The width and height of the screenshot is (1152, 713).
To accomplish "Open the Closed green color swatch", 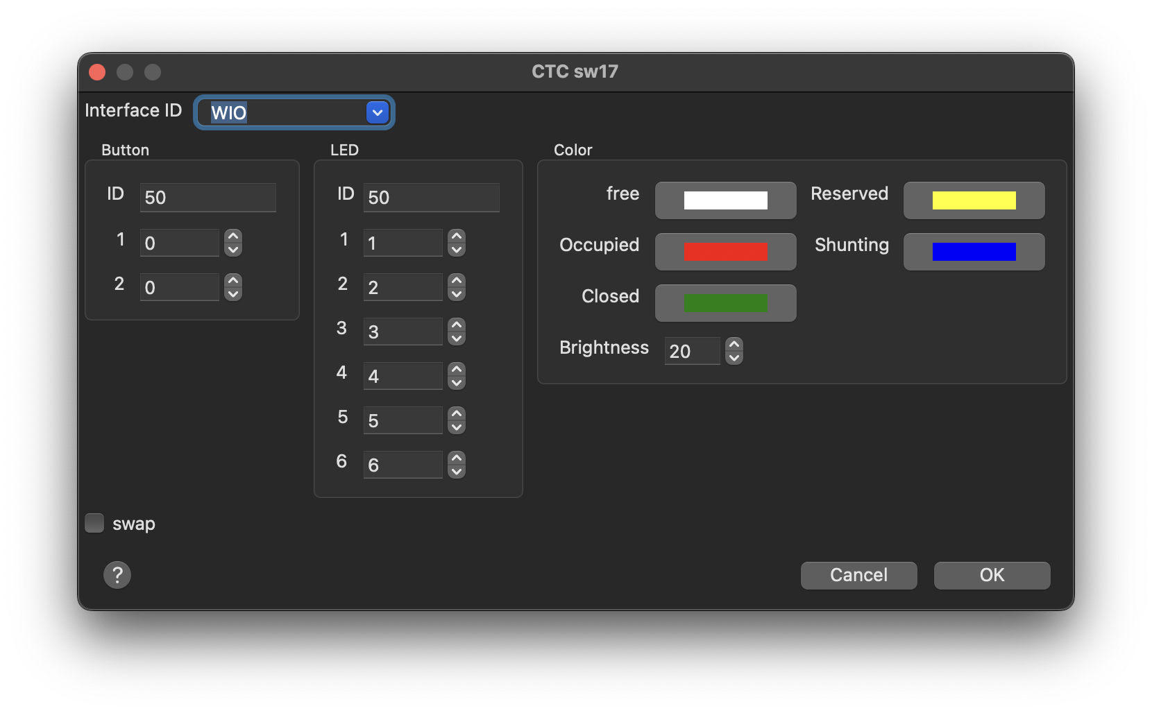I will tap(725, 303).
